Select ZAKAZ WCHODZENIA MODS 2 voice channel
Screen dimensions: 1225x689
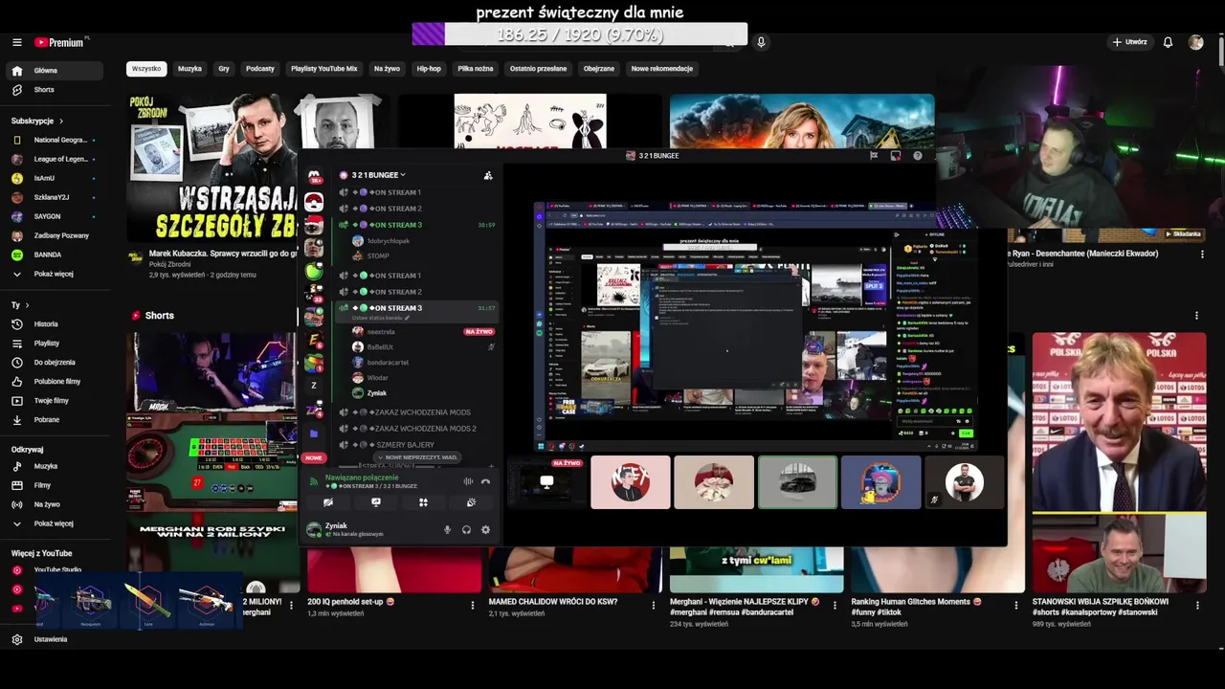pos(415,429)
